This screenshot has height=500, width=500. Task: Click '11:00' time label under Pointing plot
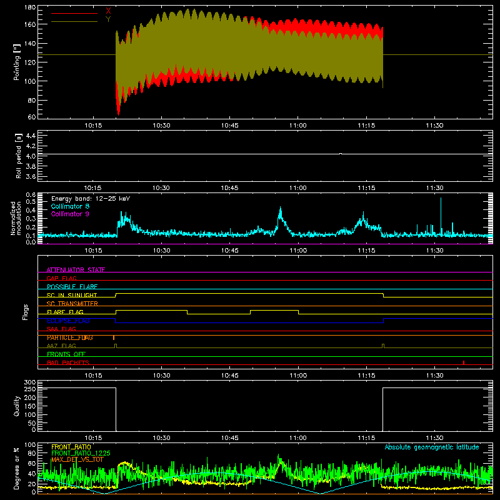[298, 126]
